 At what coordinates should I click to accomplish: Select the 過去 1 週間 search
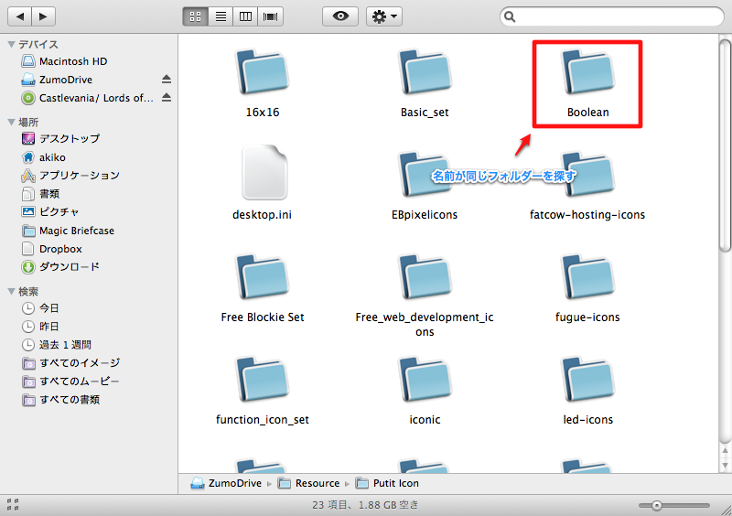tap(57, 345)
